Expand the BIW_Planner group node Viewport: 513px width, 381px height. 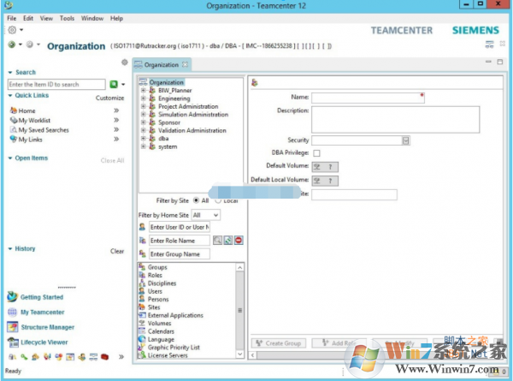pos(143,90)
